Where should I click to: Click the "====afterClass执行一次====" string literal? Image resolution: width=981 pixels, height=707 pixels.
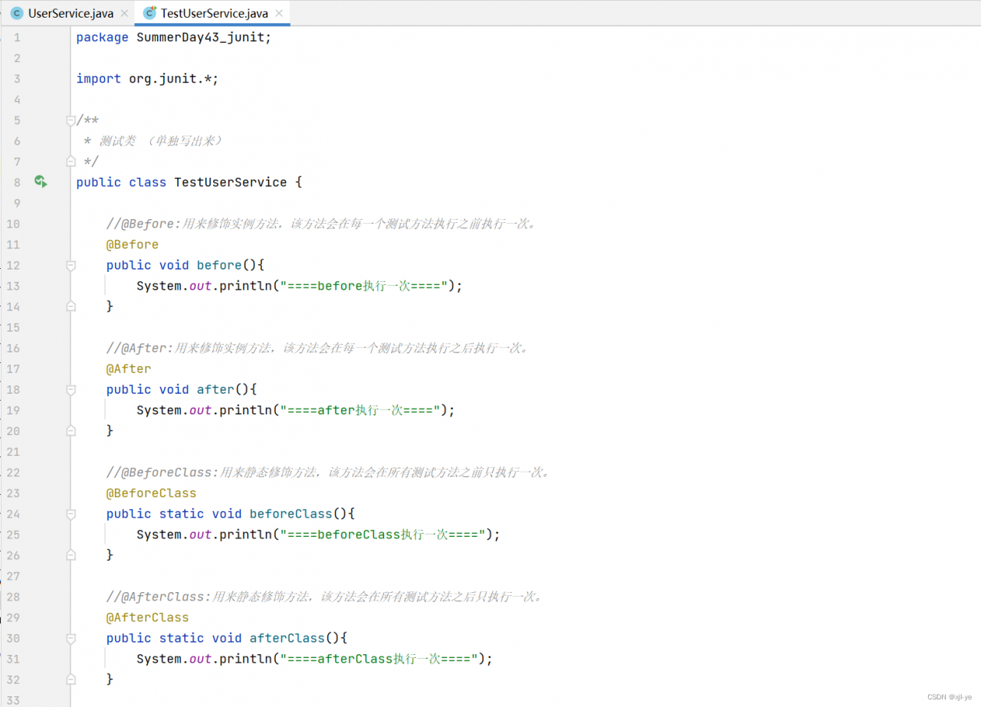tap(379, 658)
